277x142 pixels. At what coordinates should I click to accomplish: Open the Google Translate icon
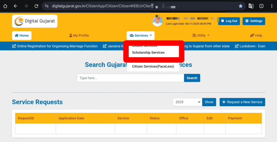(x=251, y=6)
